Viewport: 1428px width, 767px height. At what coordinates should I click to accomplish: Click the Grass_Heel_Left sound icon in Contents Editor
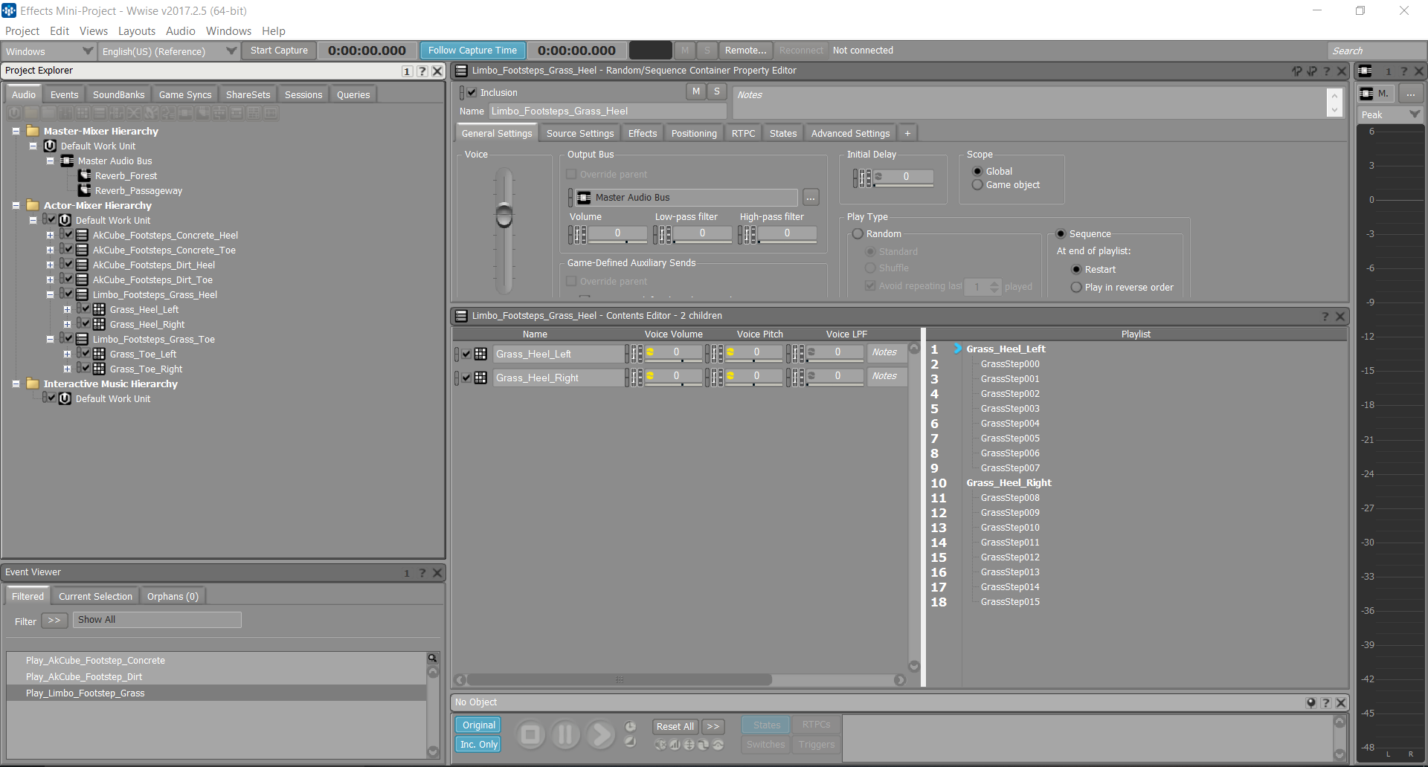[480, 354]
